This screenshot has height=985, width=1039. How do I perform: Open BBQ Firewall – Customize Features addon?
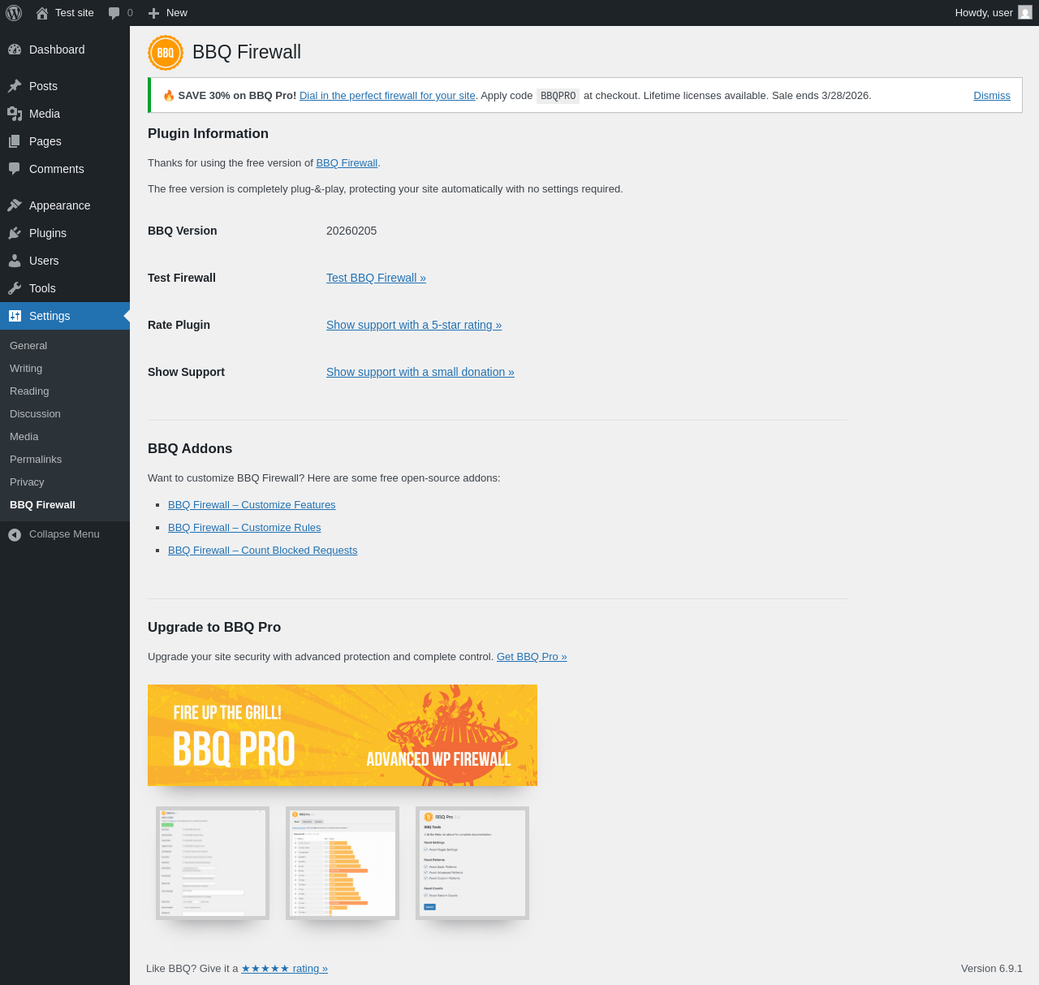coord(252,505)
